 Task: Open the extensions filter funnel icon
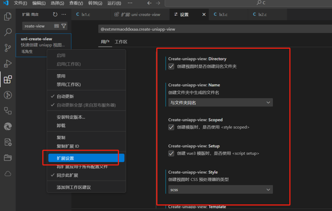(64, 26)
